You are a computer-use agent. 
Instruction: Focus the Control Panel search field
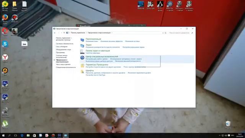[180, 33]
